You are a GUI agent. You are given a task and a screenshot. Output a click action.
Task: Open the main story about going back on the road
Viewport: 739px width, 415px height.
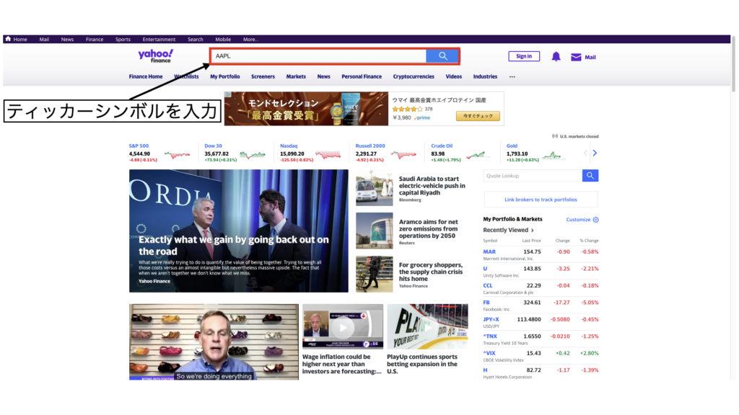pos(238,231)
